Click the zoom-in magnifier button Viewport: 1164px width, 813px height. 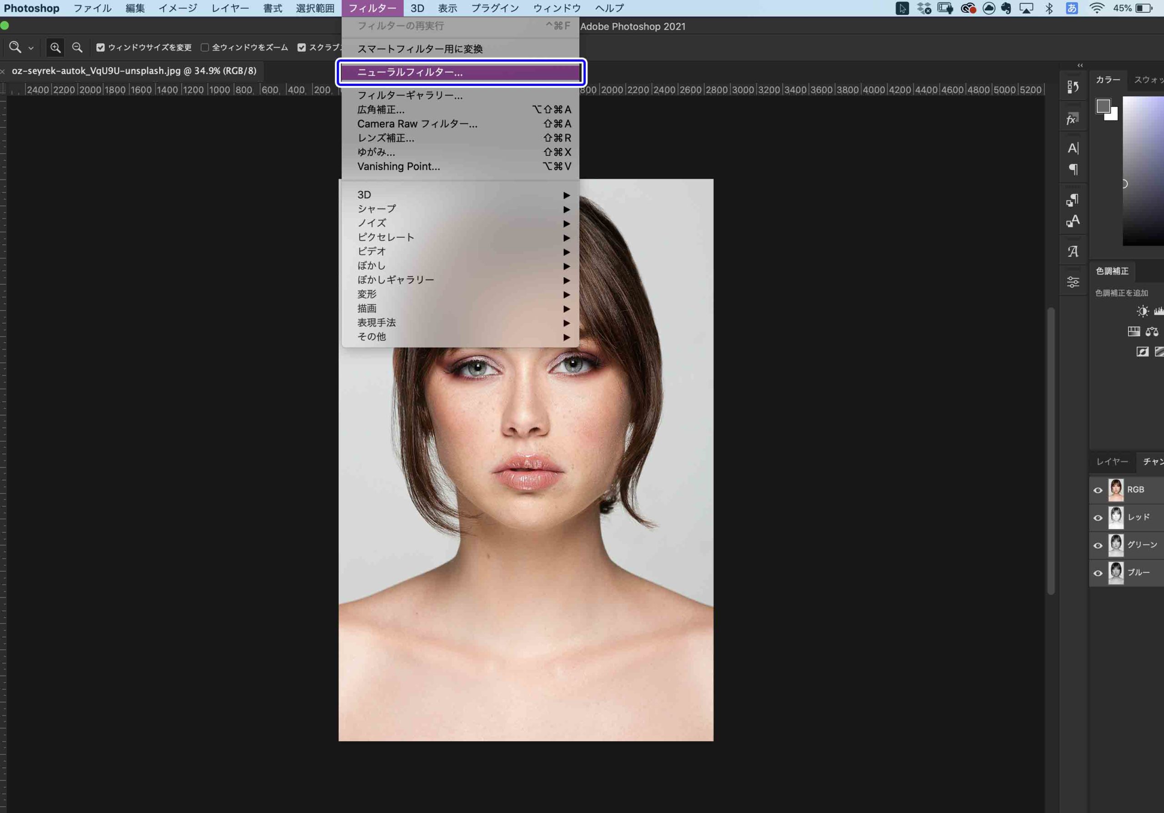click(55, 48)
